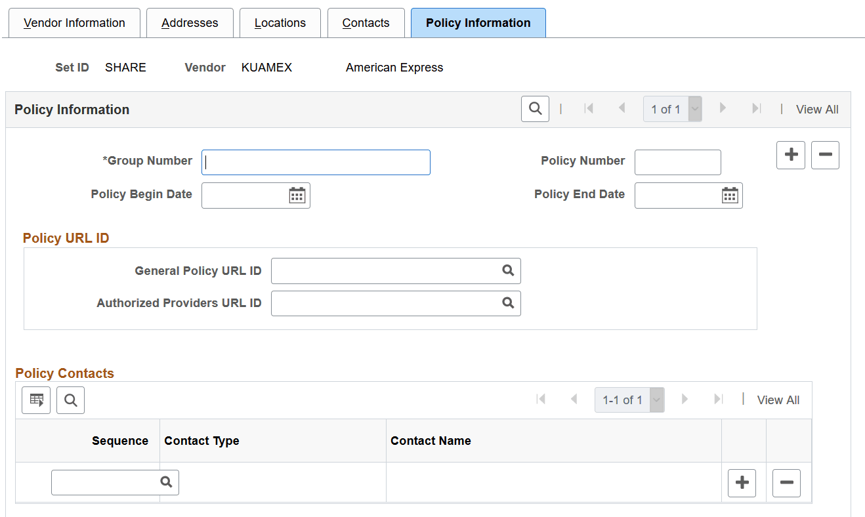Open the '1 of 1' record count dropdown
The image size is (865, 517).
click(694, 109)
